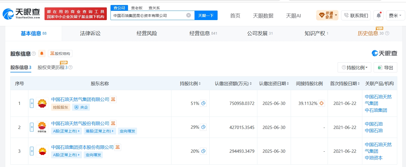This screenshot has height=167, width=406.
Task: Click the indirect holding path icon beside 39.1132%
Action: (321, 103)
